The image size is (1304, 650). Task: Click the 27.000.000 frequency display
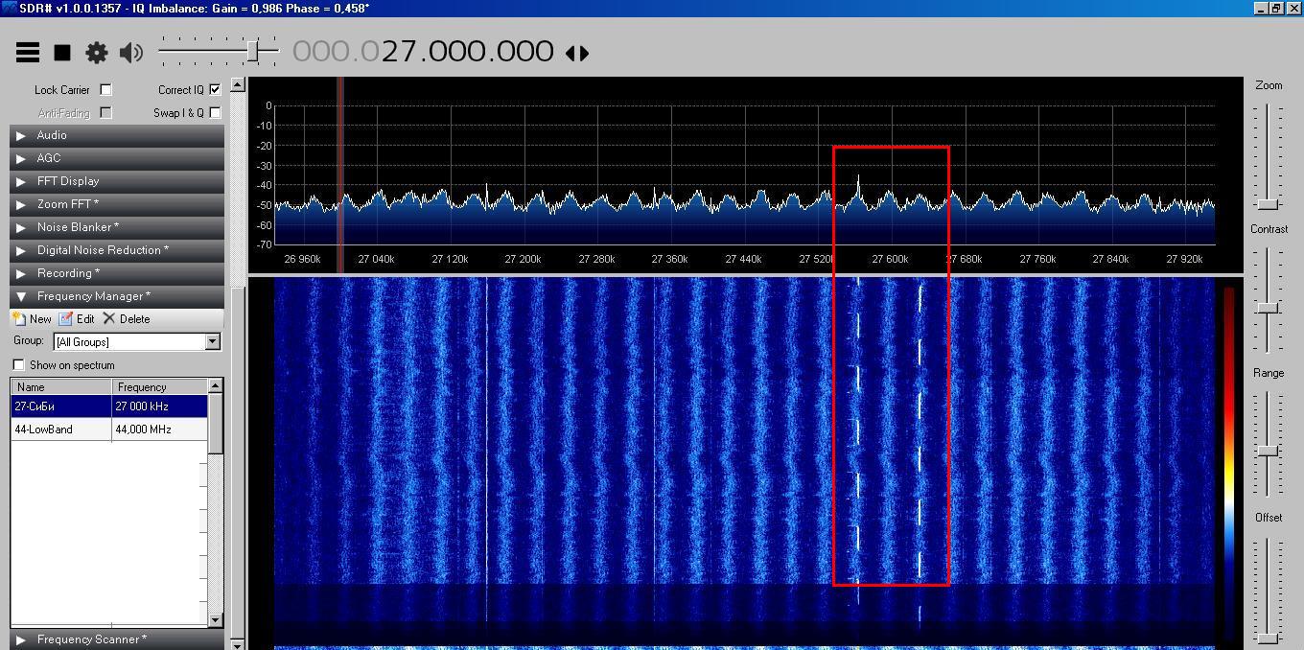(468, 52)
